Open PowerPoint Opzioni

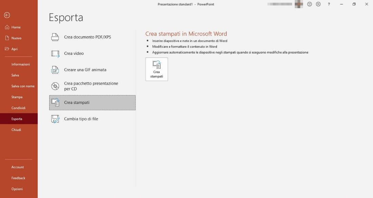pos(17,189)
